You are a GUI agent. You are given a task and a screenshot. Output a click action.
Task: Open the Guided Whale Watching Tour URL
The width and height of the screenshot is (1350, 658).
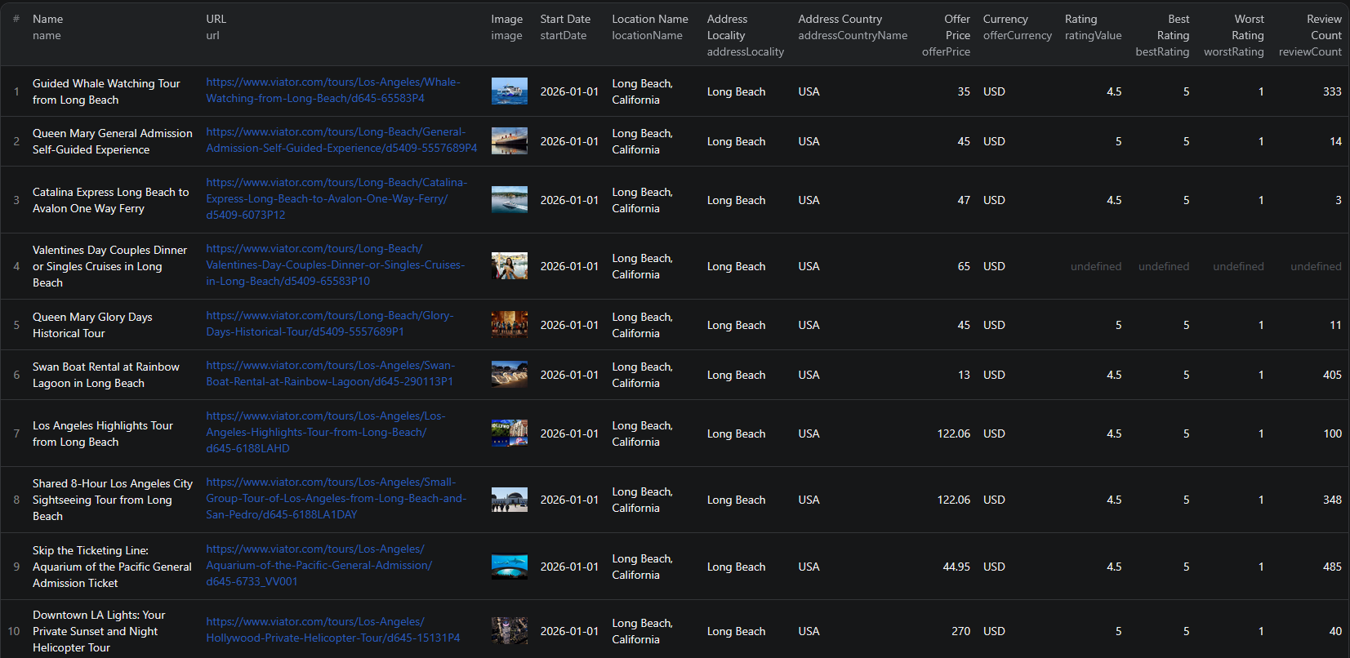tap(332, 90)
